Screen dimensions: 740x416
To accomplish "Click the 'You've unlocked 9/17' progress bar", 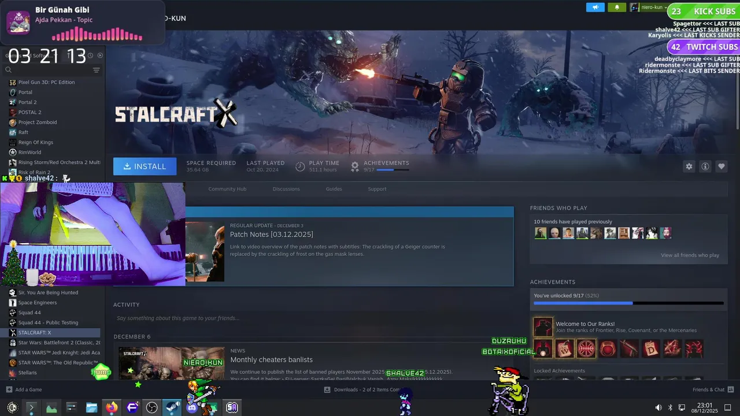I will click(628, 303).
